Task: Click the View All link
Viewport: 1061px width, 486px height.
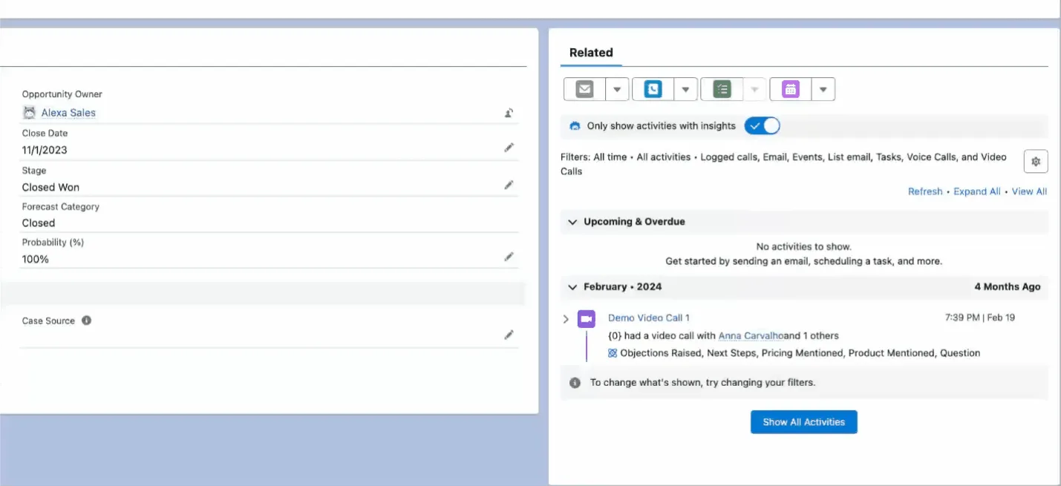Action: (1029, 191)
